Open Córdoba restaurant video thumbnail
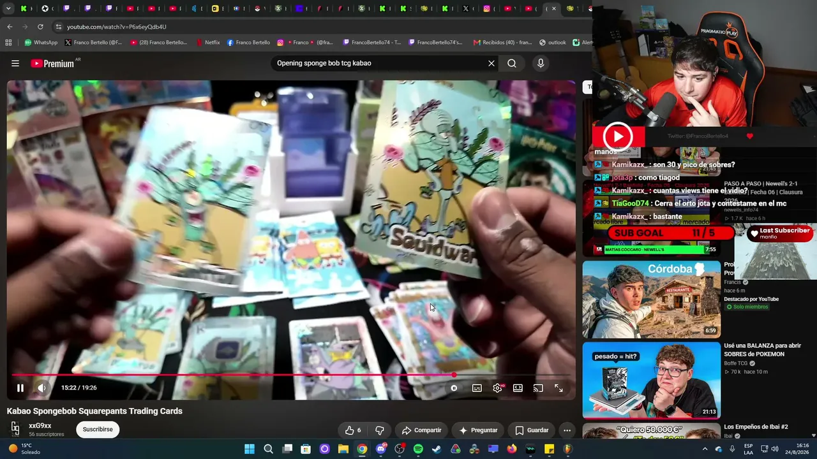817x459 pixels. (651, 299)
